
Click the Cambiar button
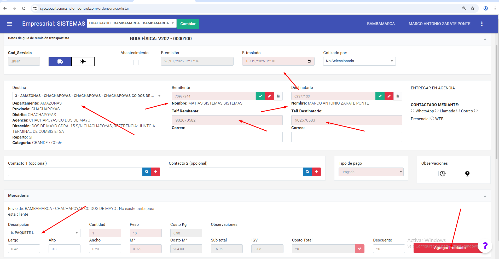tap(188, 24)
